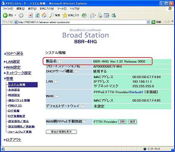This screenshot has height=152, width=175.
Task: Click WAN MAC value 00:0D:0B:E7:F4:95
Action: click(146, 100)
